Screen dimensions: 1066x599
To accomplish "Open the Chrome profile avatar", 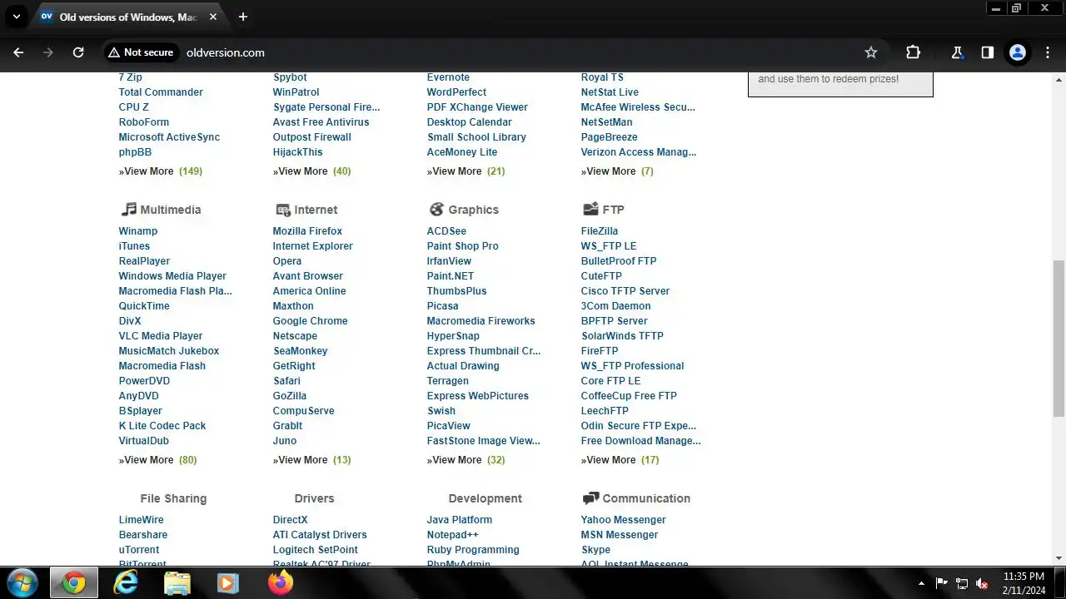I will pos(1018,52).
